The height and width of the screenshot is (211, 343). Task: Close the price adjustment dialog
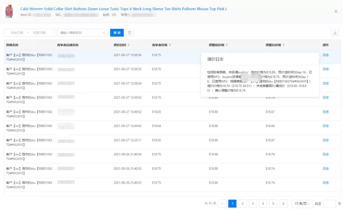(x=336, y=11)
